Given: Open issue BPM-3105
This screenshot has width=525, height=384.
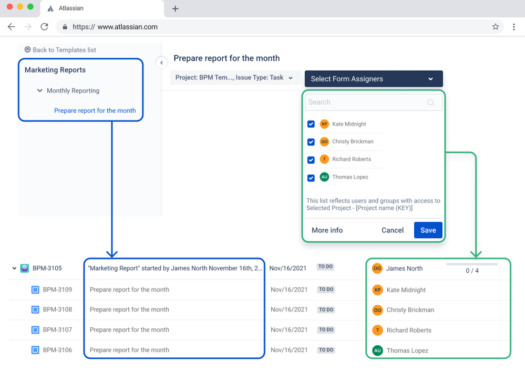Looking at the screenshot, I should tap(47, 268).
